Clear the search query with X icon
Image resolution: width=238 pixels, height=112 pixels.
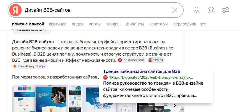175,10
